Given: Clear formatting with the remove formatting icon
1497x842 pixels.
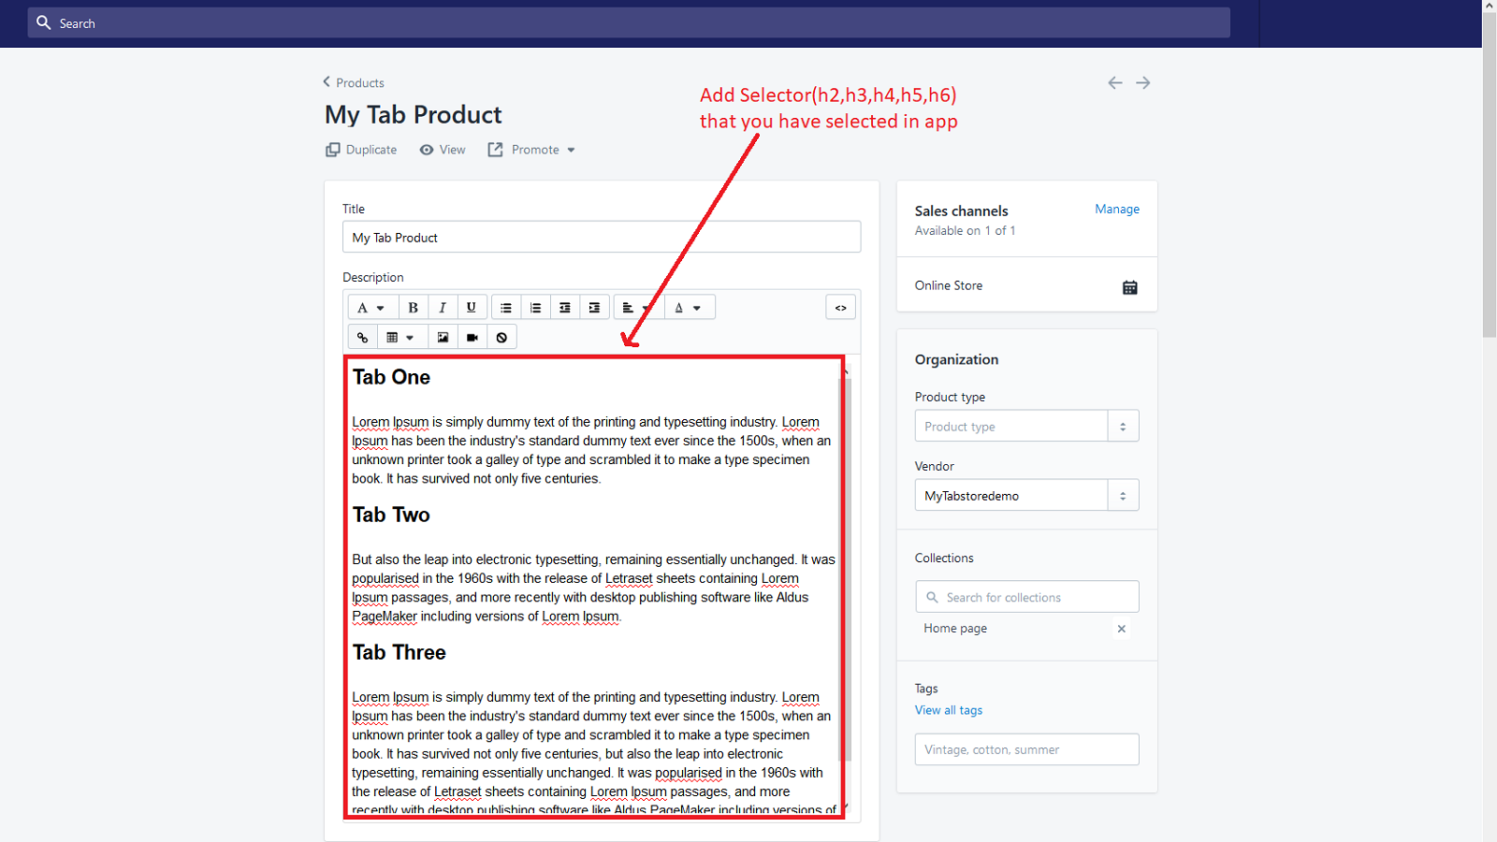Looking at the screenshot, I should tap(501, 336).
